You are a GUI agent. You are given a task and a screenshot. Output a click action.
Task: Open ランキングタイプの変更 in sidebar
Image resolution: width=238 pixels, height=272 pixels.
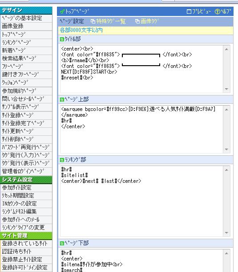pyautogui.click(x=26, y=228)
